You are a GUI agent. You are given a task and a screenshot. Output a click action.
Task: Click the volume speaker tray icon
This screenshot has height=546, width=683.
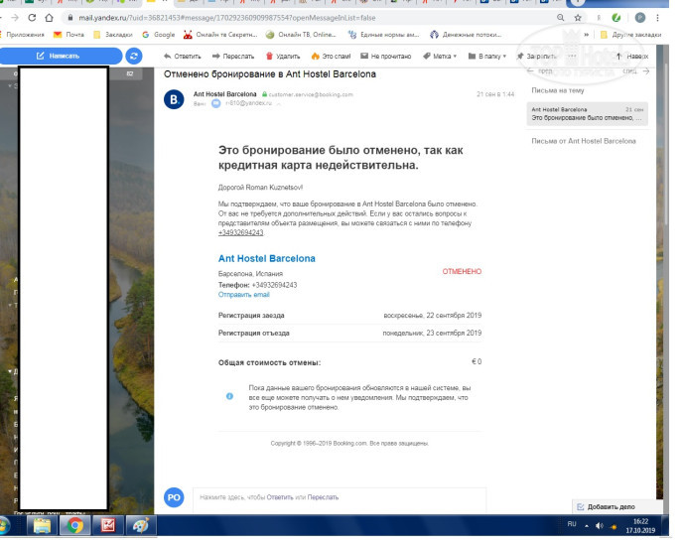click(600, 526)
